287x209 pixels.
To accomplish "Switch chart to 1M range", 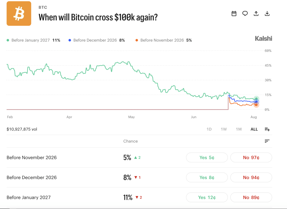I will pyautogui.click(x=239, y=129).
